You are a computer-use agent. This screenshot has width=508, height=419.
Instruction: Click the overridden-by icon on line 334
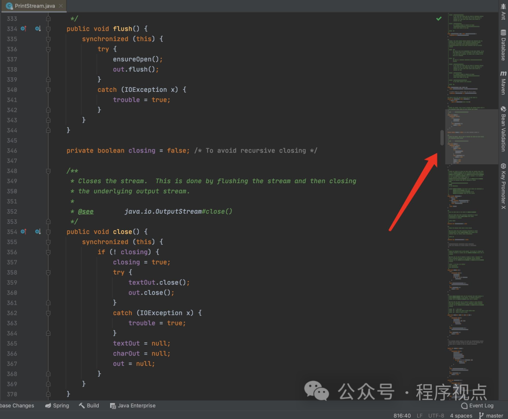coord(38,29)
